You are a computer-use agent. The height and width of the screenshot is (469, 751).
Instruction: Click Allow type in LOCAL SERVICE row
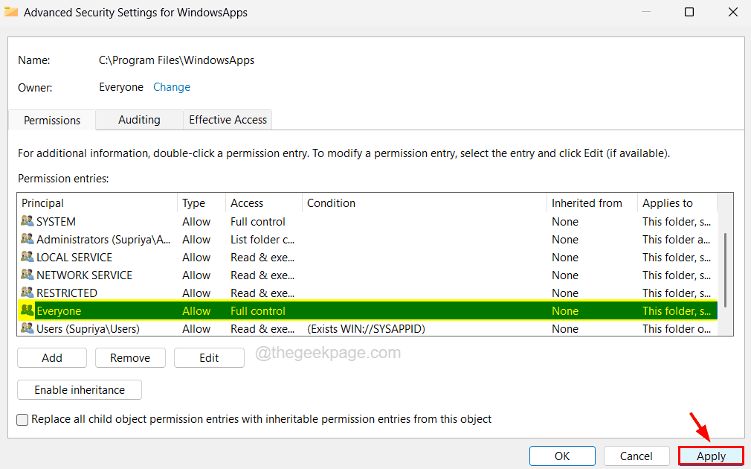click(196, 258)
